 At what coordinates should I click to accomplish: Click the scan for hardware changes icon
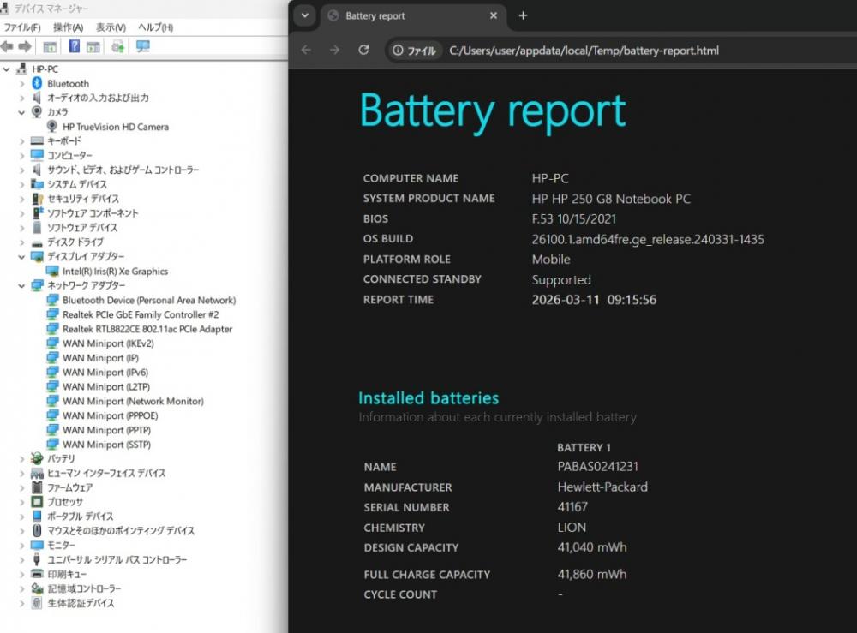(x=142, y=46)
